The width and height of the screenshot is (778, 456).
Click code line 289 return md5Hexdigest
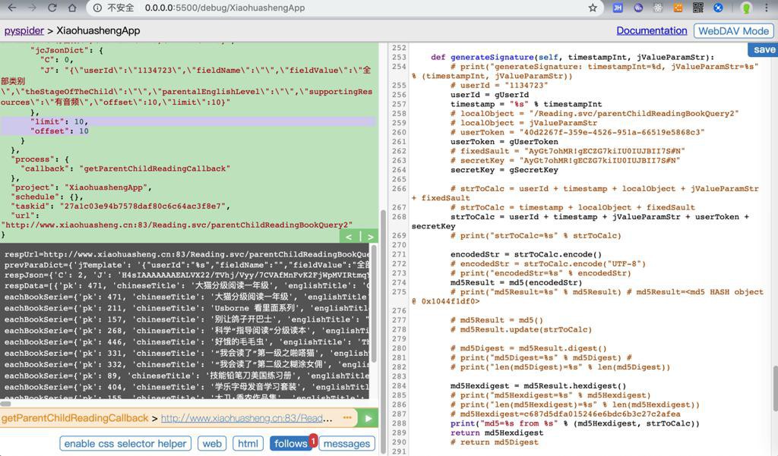[x=497, y=432]
